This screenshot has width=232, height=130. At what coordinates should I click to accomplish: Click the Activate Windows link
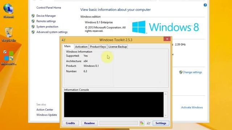[192, 108]
